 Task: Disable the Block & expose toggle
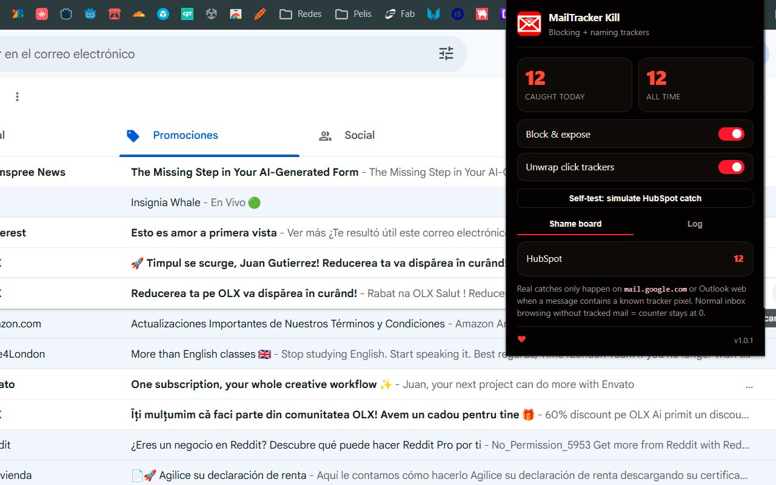(x=731, y=134)
